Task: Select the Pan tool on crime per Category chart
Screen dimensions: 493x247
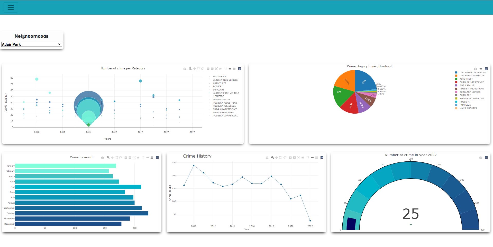Action: [x=194, y=69]
